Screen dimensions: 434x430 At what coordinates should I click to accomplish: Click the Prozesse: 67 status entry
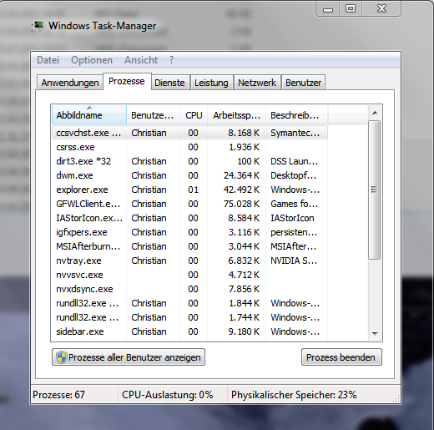(x=58, y=395)
